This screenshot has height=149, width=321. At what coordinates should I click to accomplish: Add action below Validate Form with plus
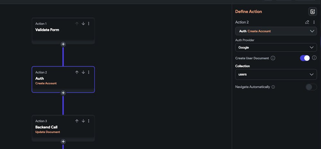[63, 44]
